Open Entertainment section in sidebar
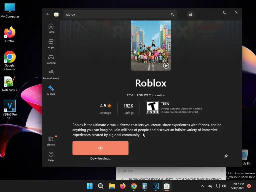 (x=51, y=75)
